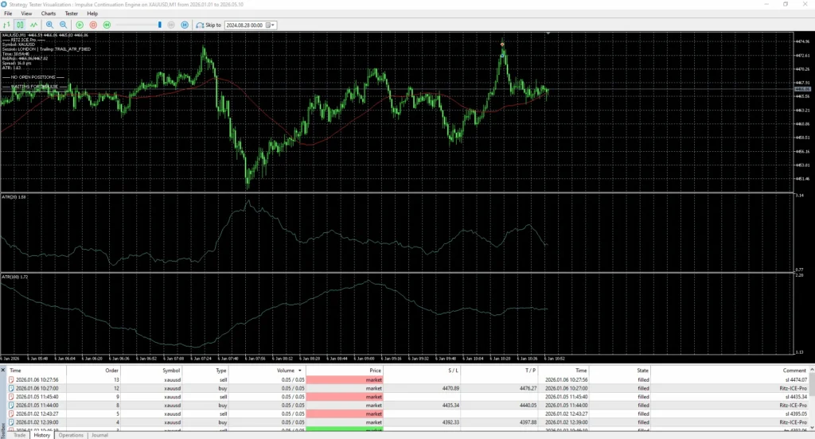Image resolution: width=815 pixels, height=439 pixels.
Task: Click the ATR(20) 1.58 indicator label
Action: (x=14, y=197)
